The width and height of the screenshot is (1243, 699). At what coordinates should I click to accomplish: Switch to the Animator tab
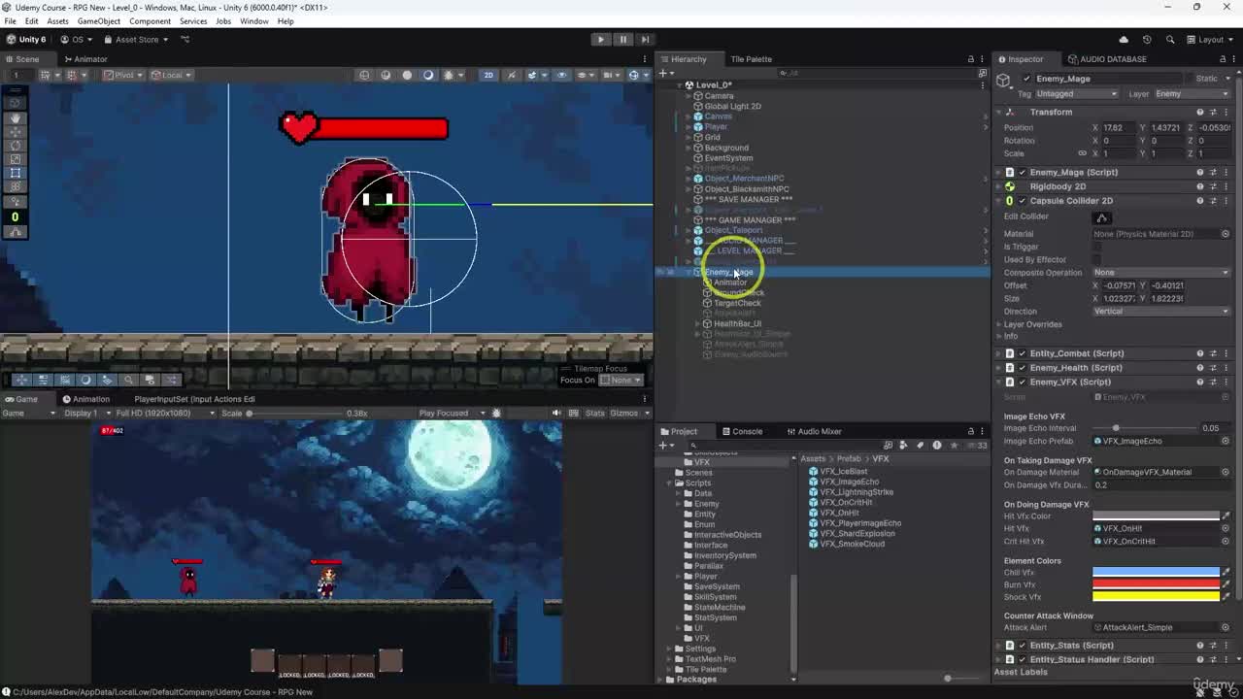click(x=84, y=59)
